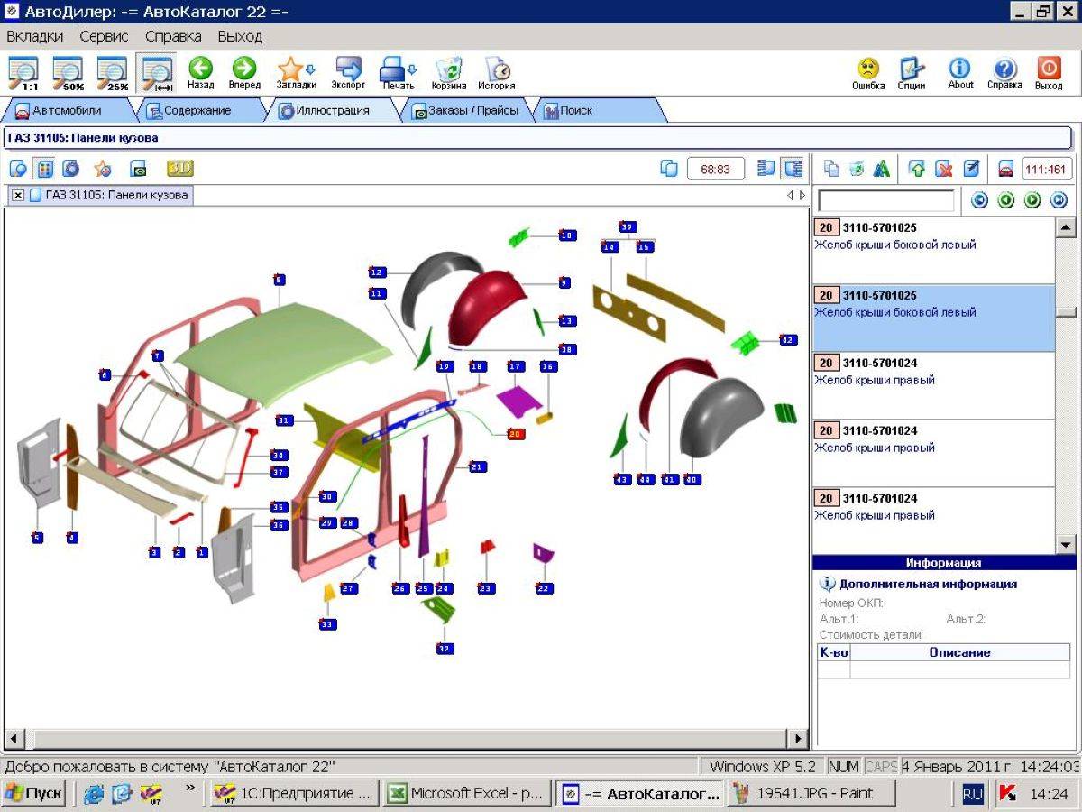This screenshot has width=1082, height=812.
Task: Open the Сервис menu
Action: (x=104, y=36)
